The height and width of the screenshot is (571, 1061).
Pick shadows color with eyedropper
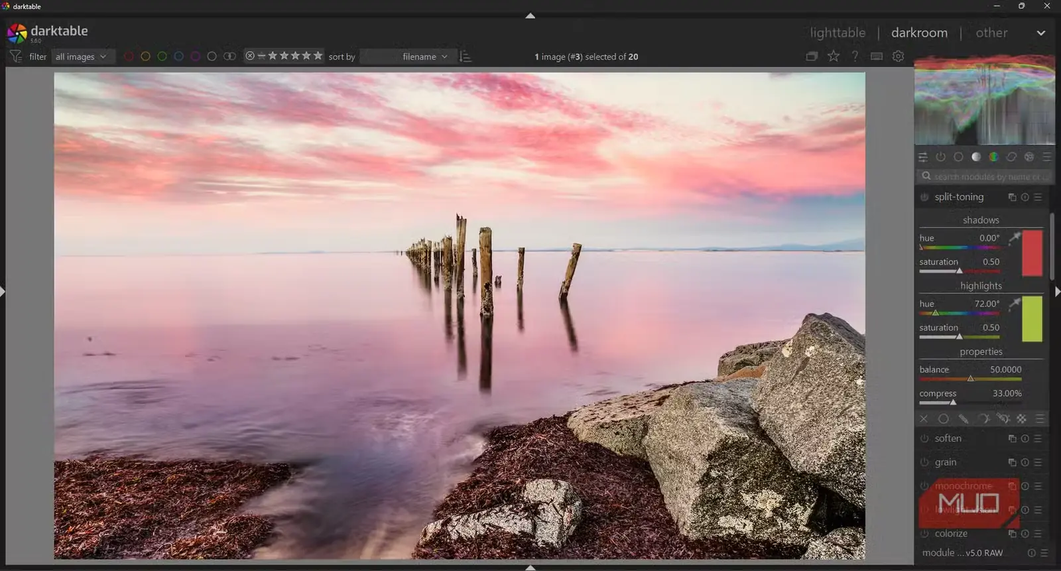1014,237
